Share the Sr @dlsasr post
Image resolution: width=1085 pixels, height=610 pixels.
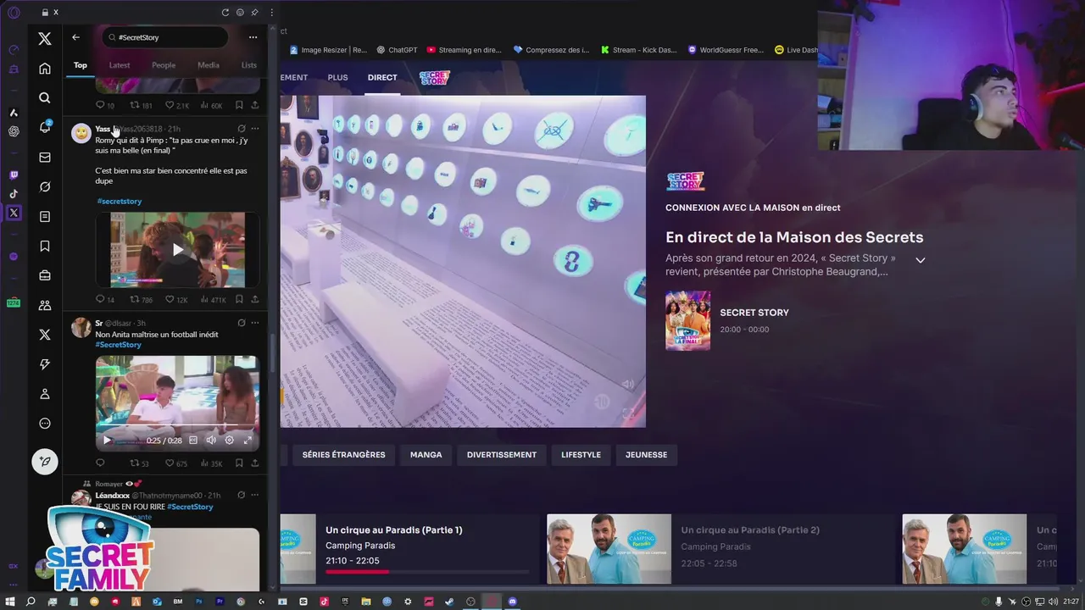(x=254, y=463)
